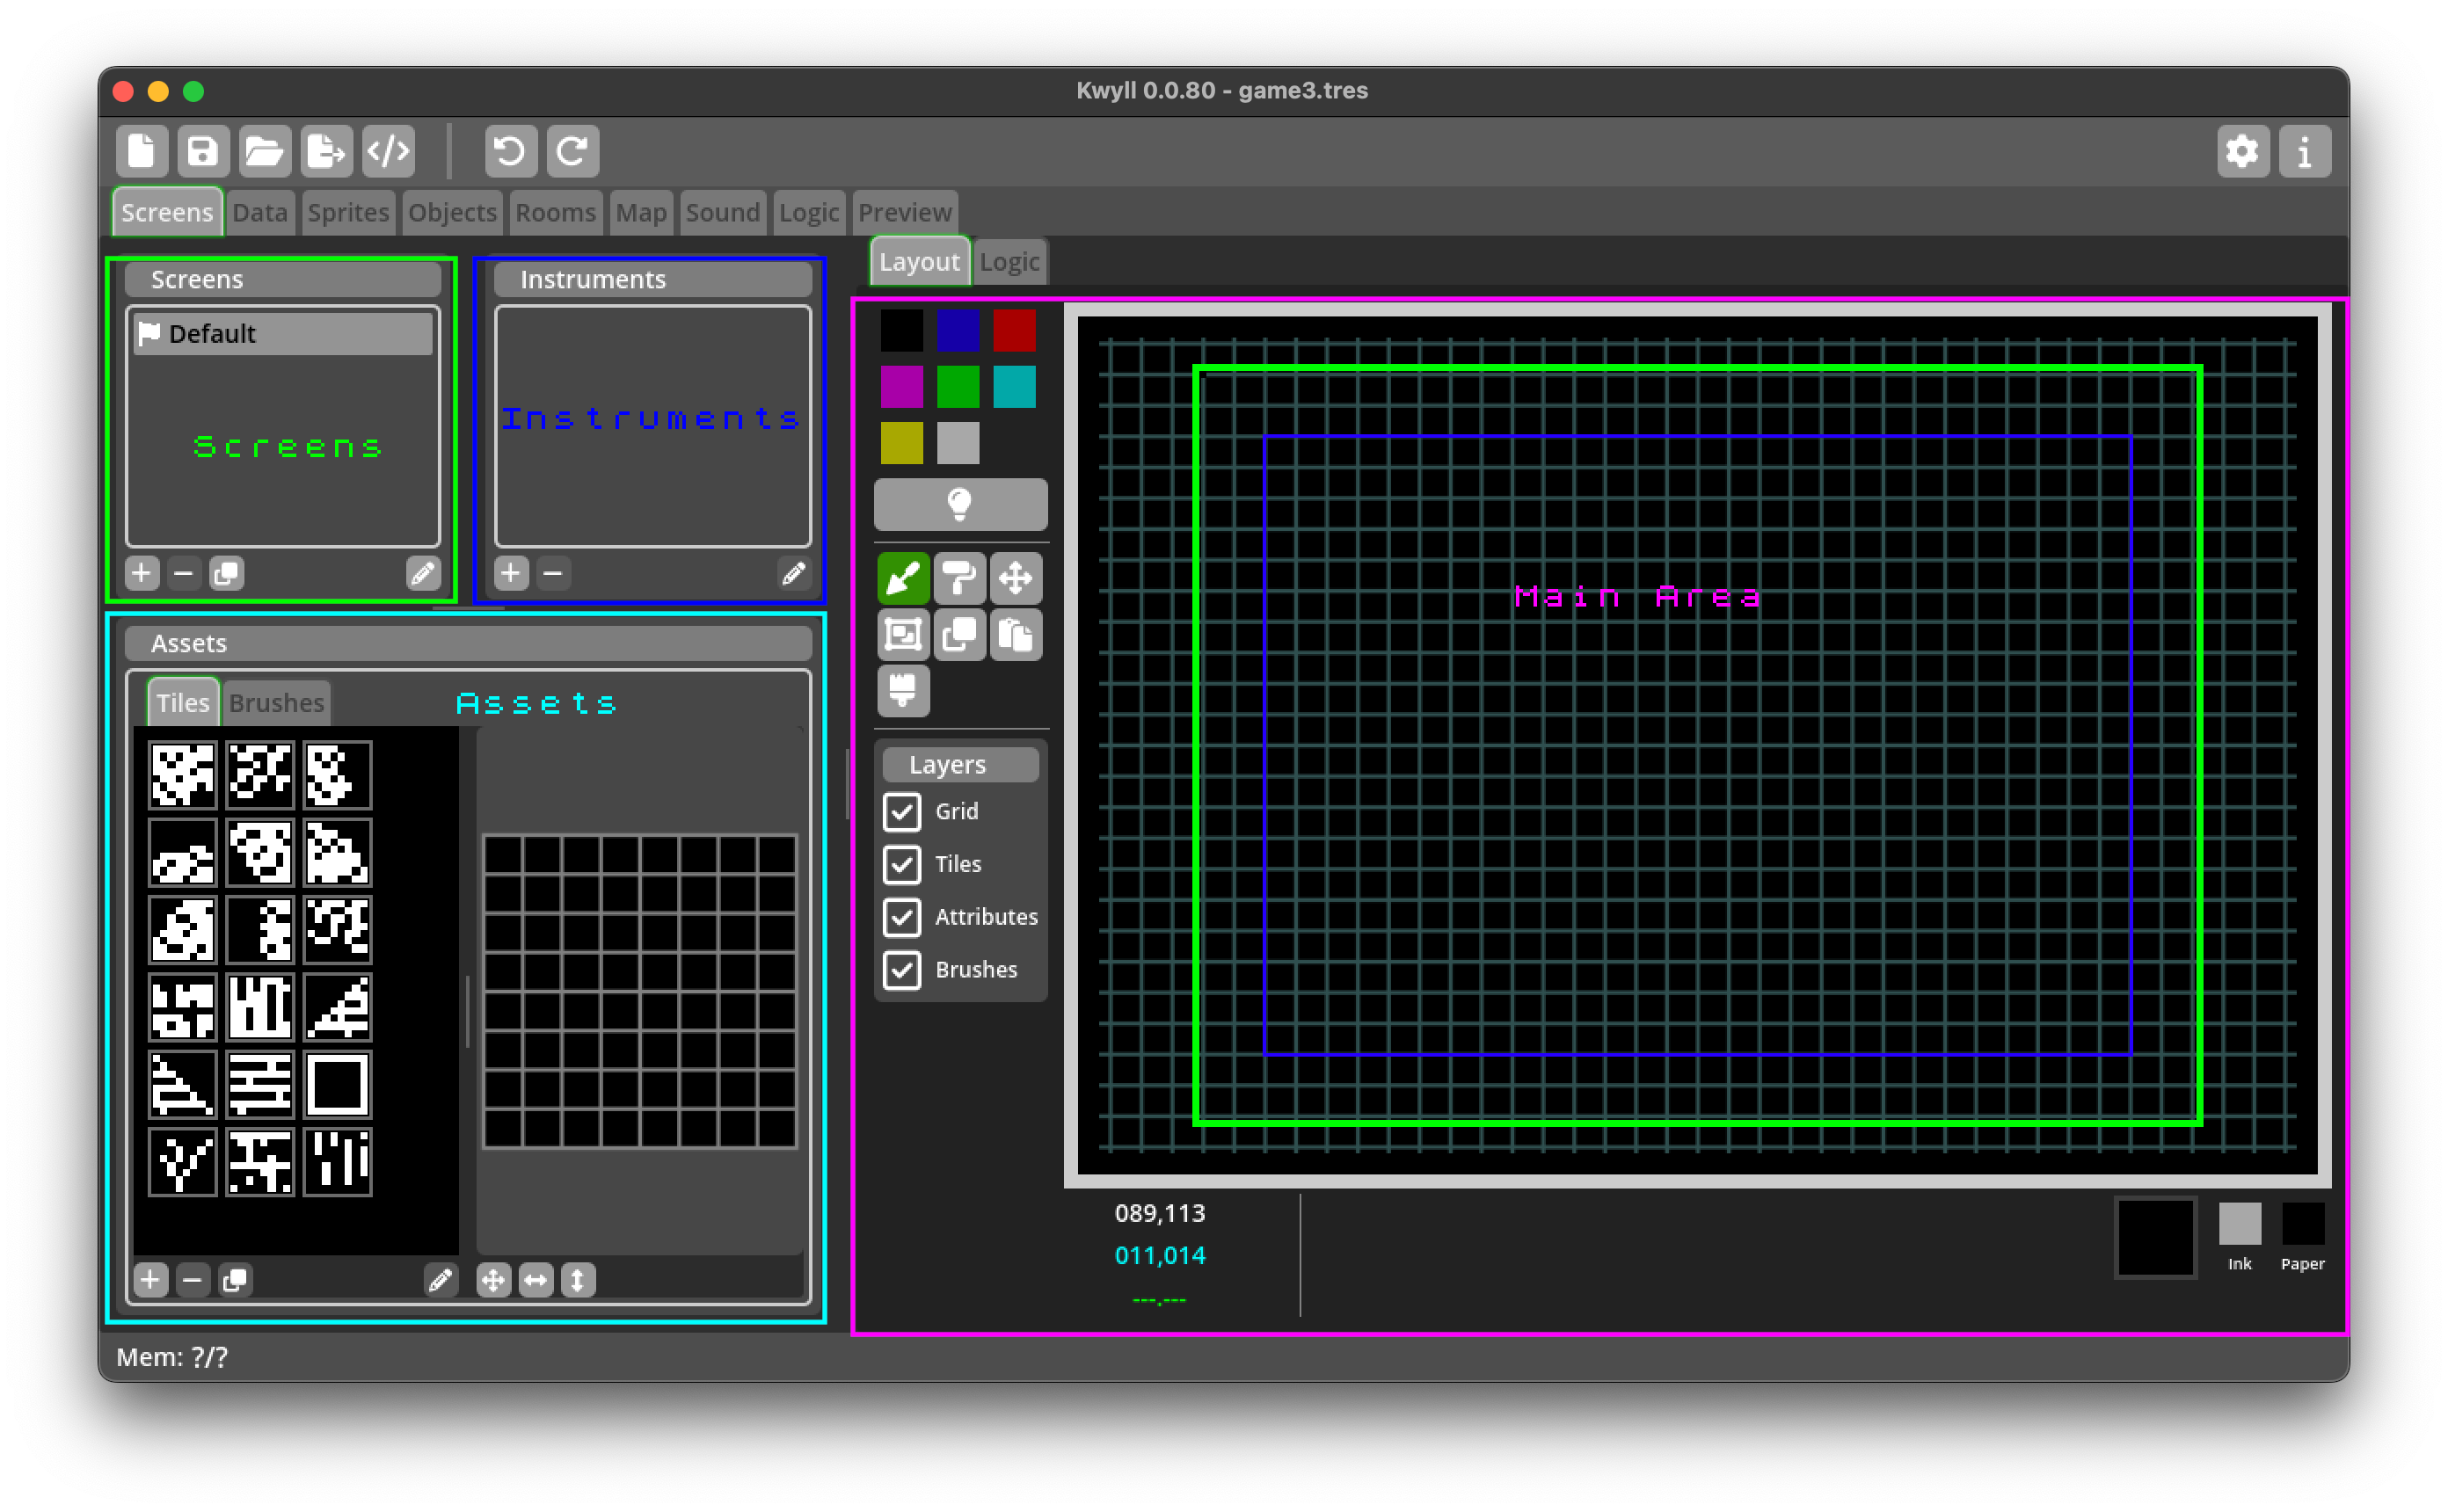Click the Undo arrow in the toolbar
Image resolution: width=2448 pixels, height=1512 pixels.
click(x=510, y=151)
